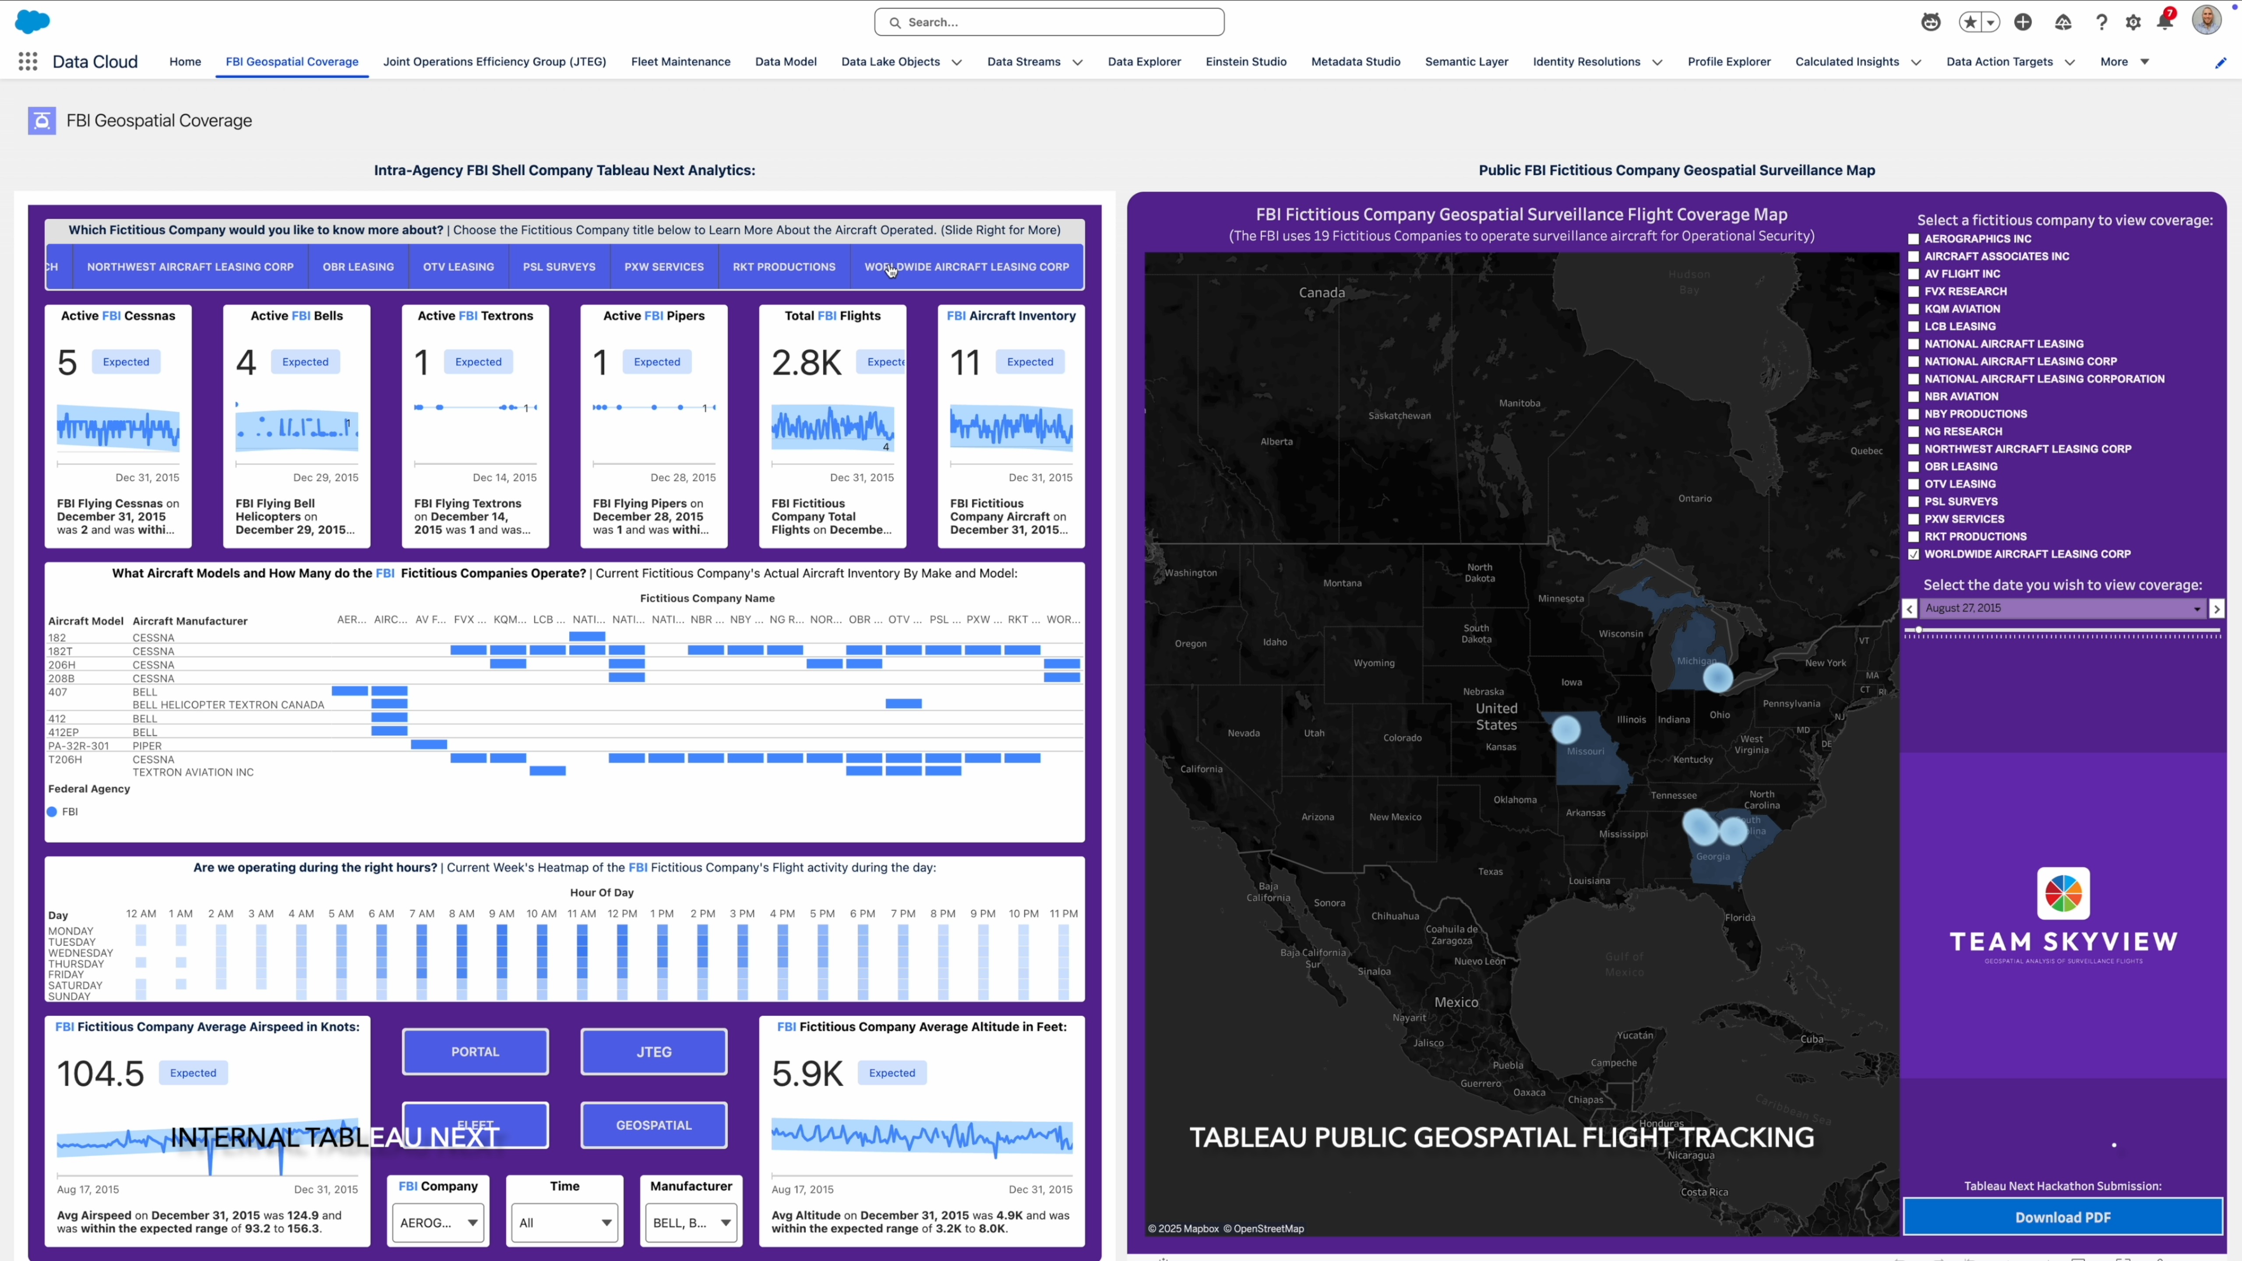Open the Trailhead guidance icon
The width and height of the screenshot is (2242, 1261).
[x=2063, y=23]
